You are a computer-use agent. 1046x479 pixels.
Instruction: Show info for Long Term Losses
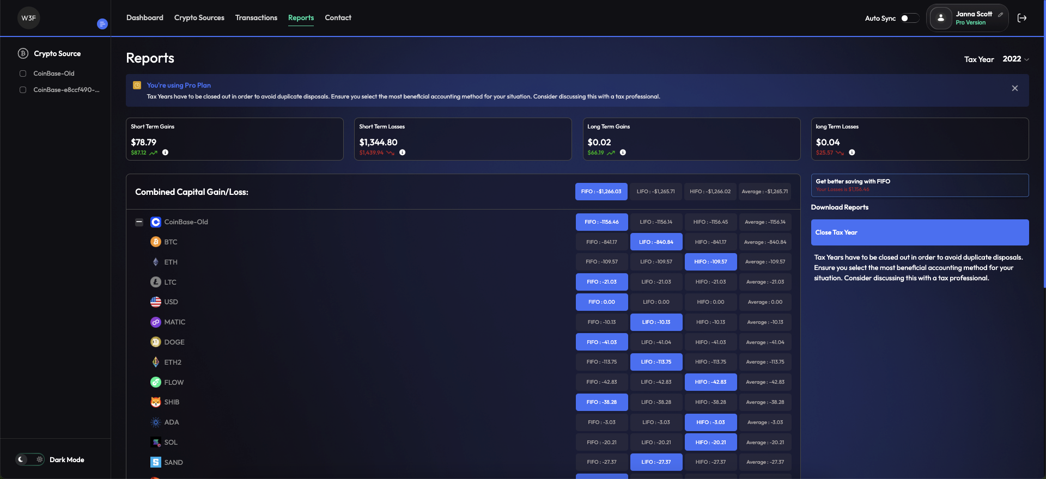[852, 152]
